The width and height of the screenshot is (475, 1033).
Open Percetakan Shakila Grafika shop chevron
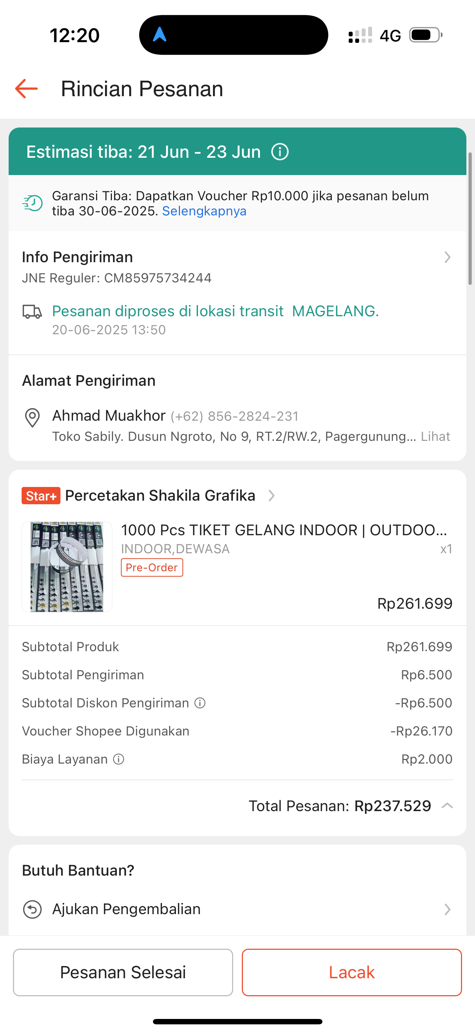click(272, 496)
